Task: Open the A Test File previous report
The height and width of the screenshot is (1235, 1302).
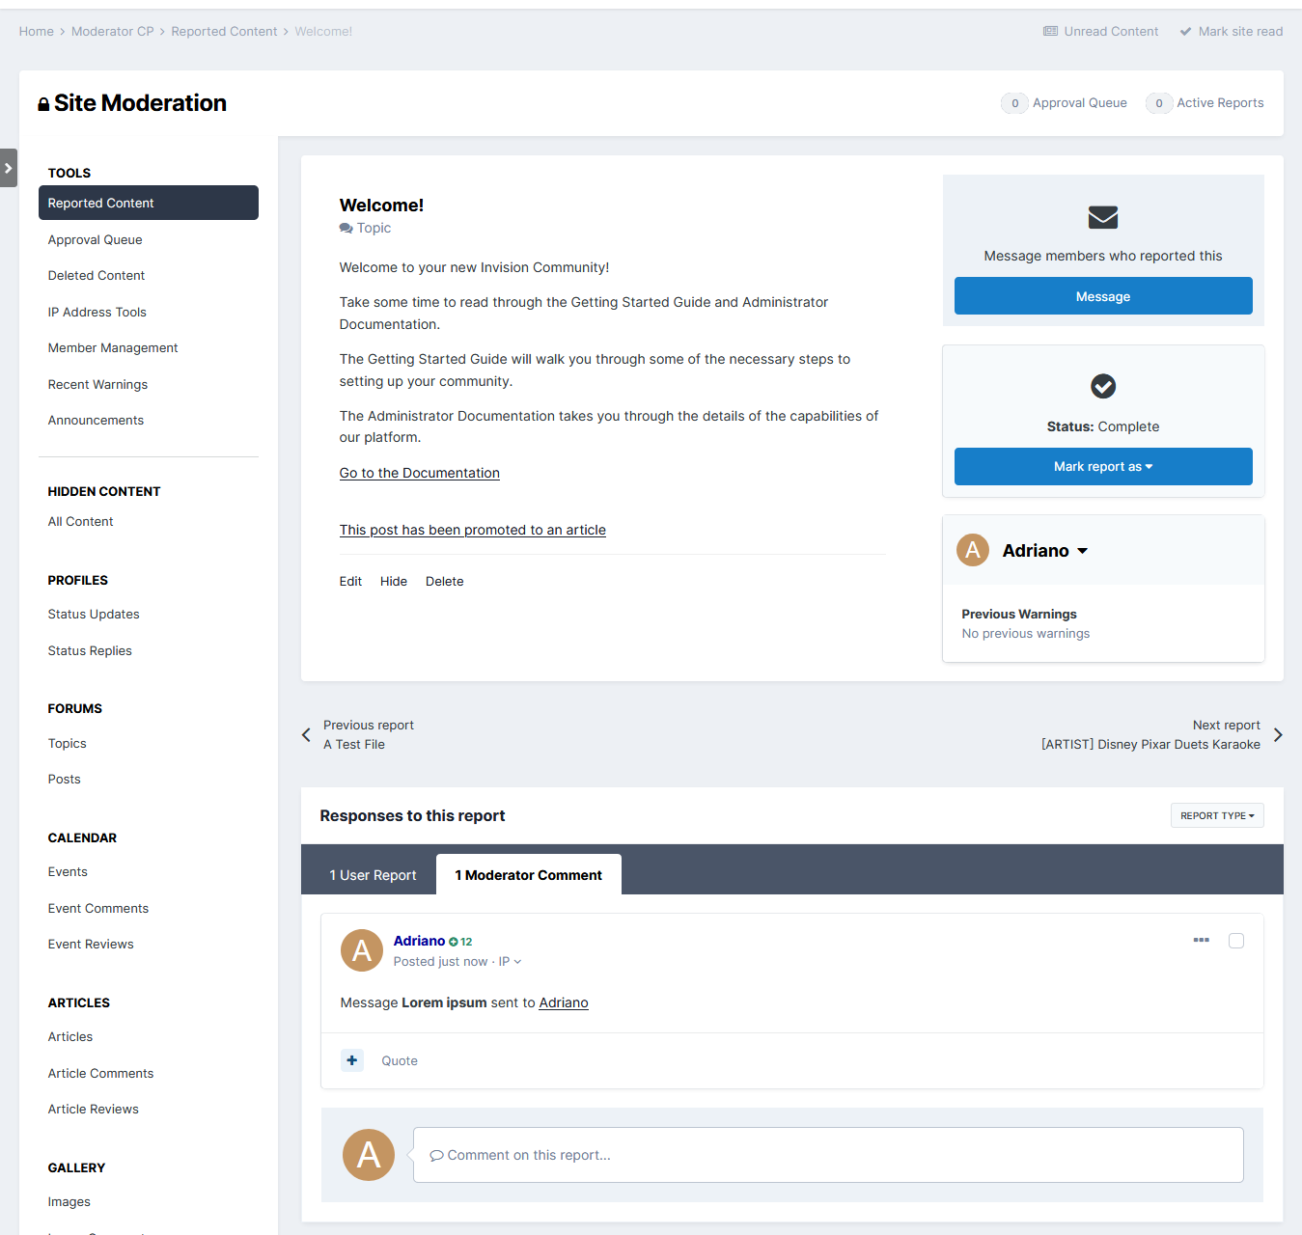Action: [x=354, y=745]
